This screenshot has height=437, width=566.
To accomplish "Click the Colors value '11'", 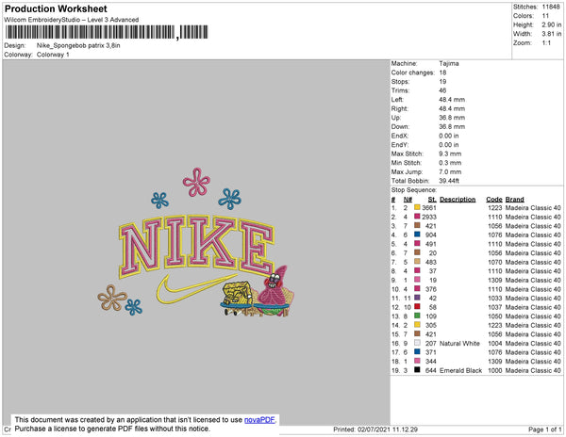I will pyautogui.click(x=545, y=16).
